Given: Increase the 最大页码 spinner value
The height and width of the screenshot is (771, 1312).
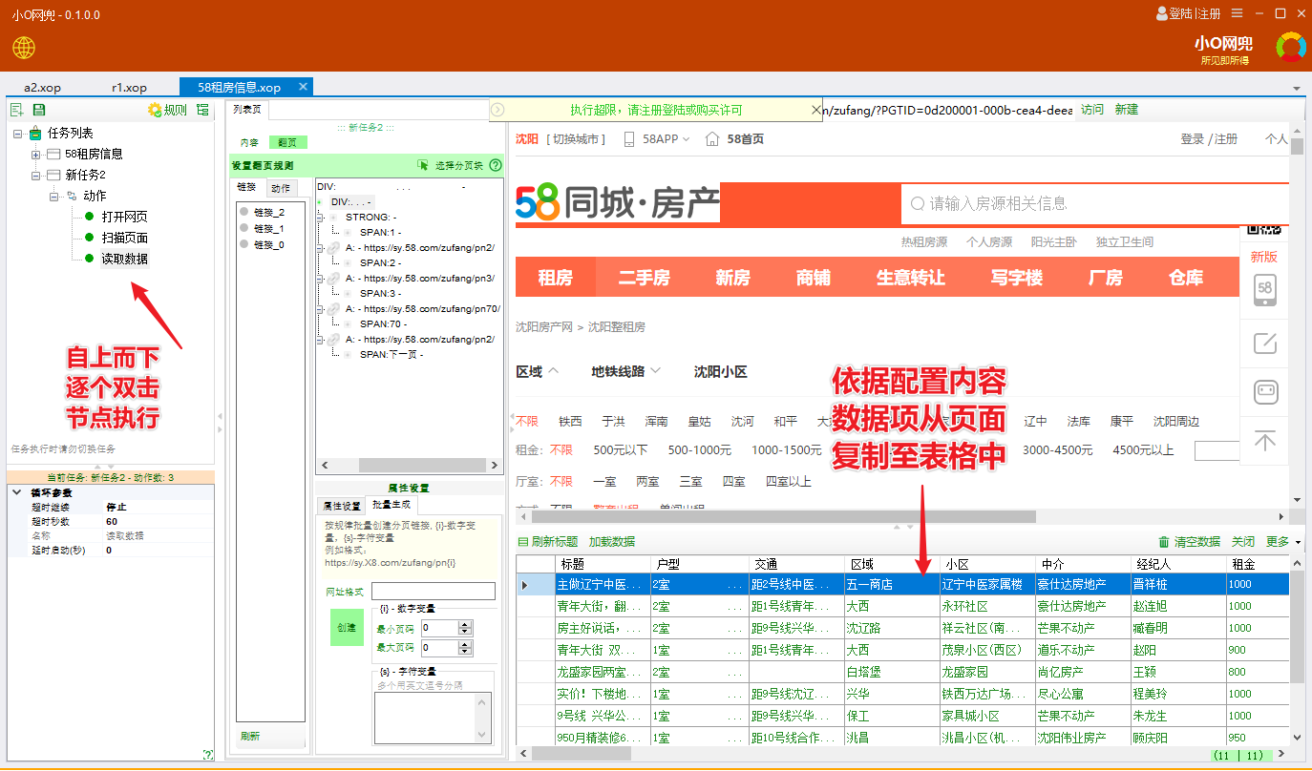Looking at the screenshot, I should [x=465, y=645].
